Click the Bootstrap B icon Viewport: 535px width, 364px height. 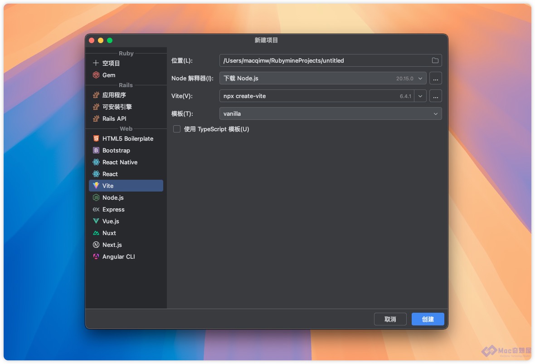click(x=96, y=150)
